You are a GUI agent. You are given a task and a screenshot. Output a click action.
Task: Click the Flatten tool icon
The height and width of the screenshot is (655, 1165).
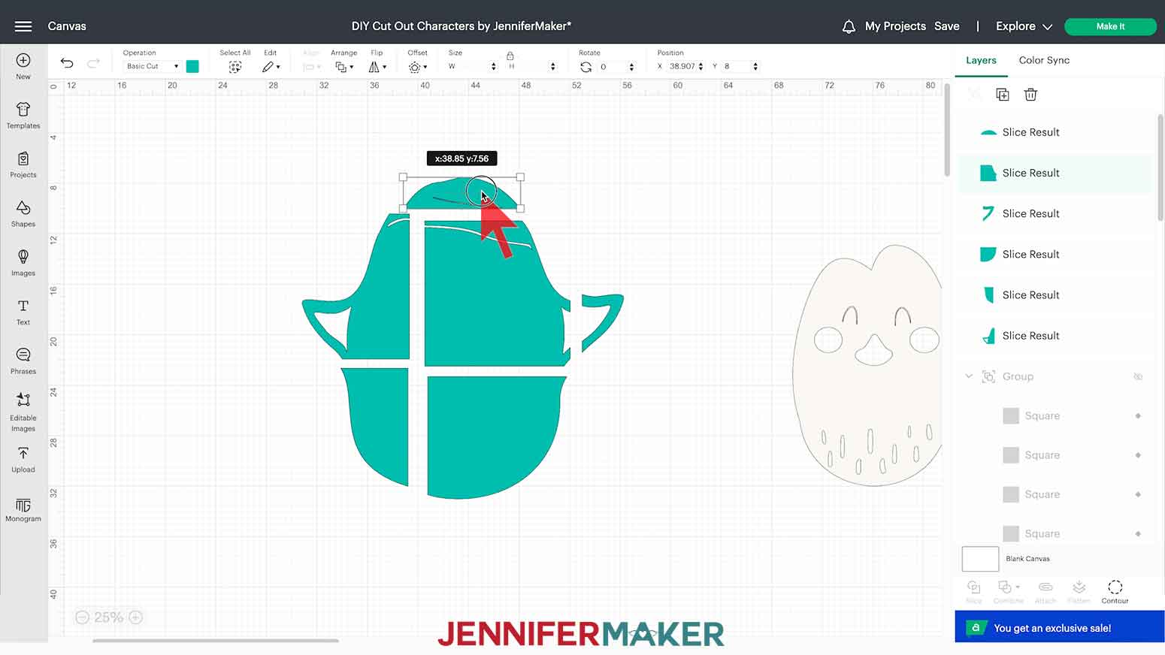1079,591
